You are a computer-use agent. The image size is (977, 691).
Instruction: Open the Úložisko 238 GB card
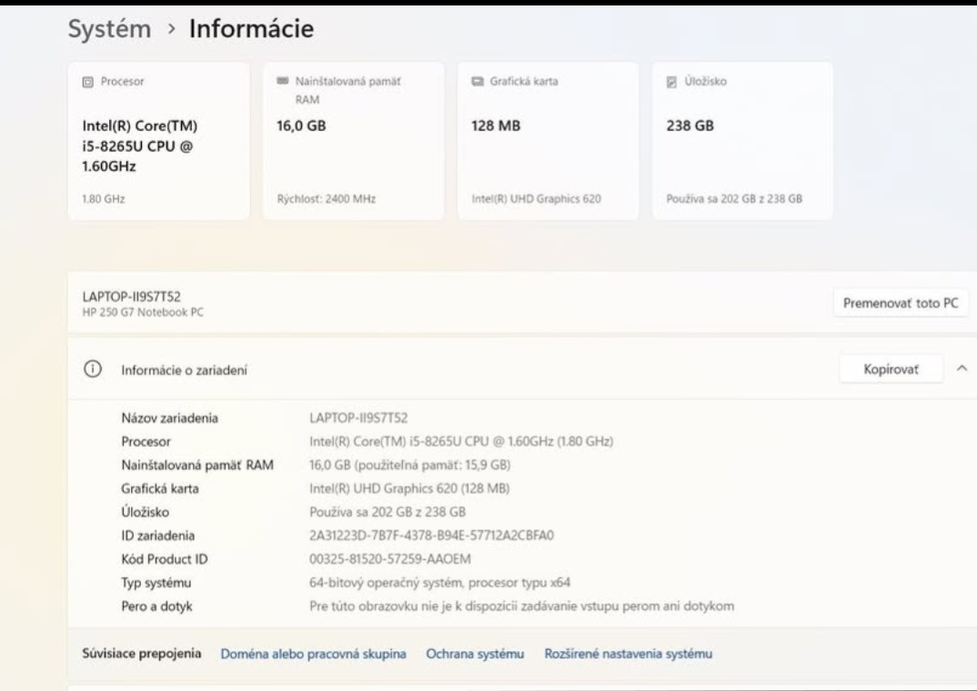[x=742, y=140]
